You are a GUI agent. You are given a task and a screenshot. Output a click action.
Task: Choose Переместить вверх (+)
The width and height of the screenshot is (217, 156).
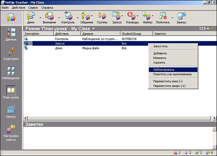click(x=173, y=86)
